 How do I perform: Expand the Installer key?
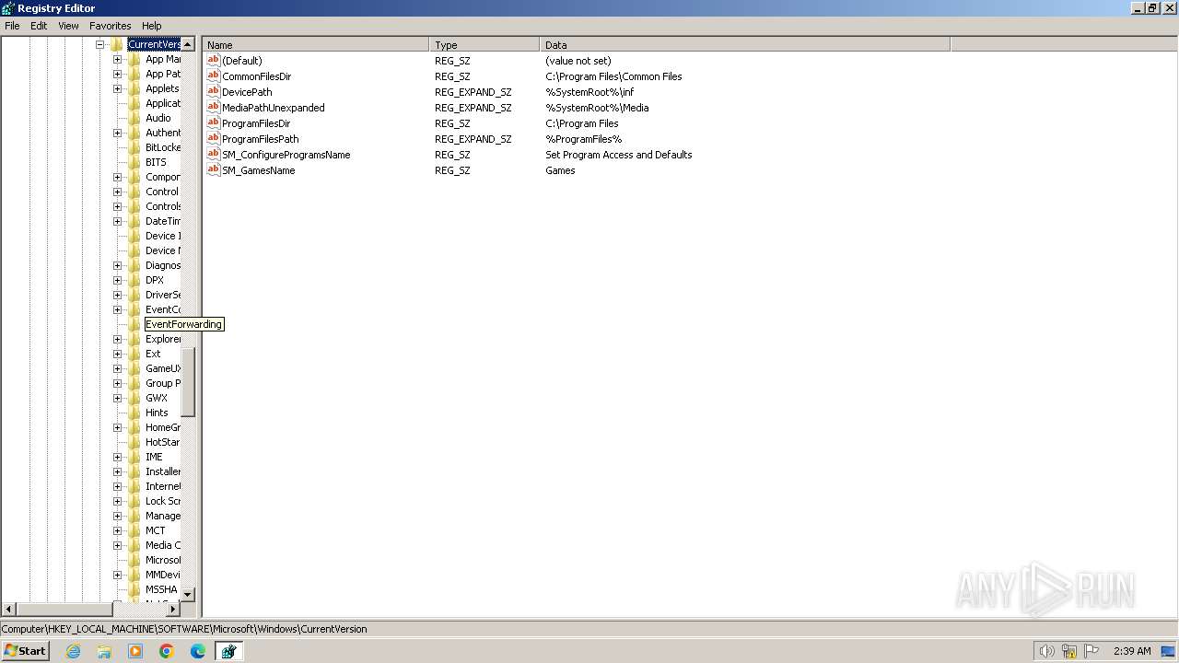pyautogui.click(x=117, y=471)
